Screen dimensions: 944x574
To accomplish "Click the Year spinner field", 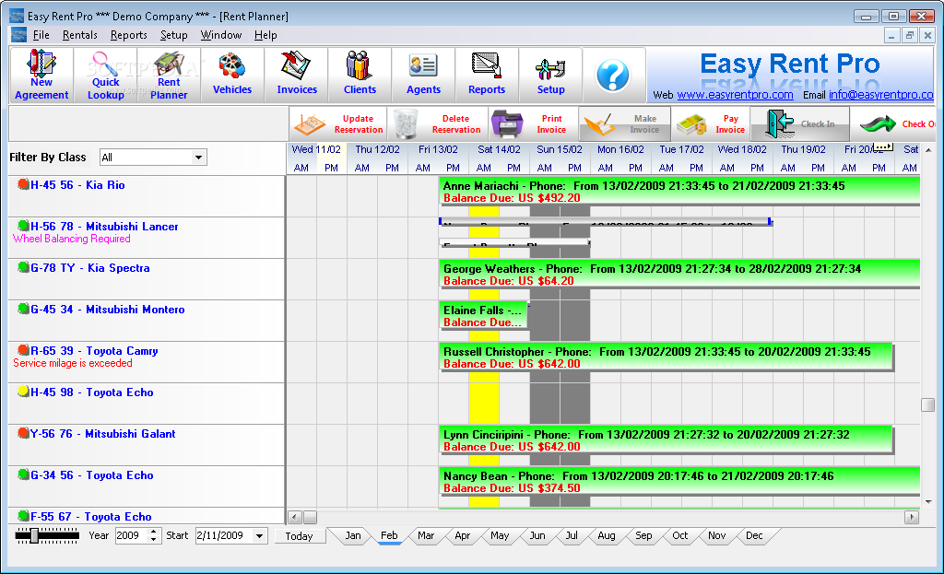I will [130, 536].
